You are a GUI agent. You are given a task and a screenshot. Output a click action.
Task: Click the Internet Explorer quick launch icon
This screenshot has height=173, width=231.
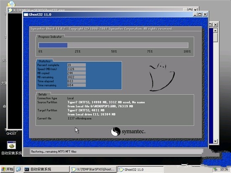(18, 169)
